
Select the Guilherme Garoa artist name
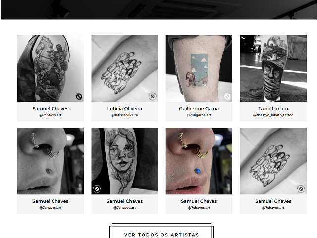pyautogui.click(x=199, y=109)
